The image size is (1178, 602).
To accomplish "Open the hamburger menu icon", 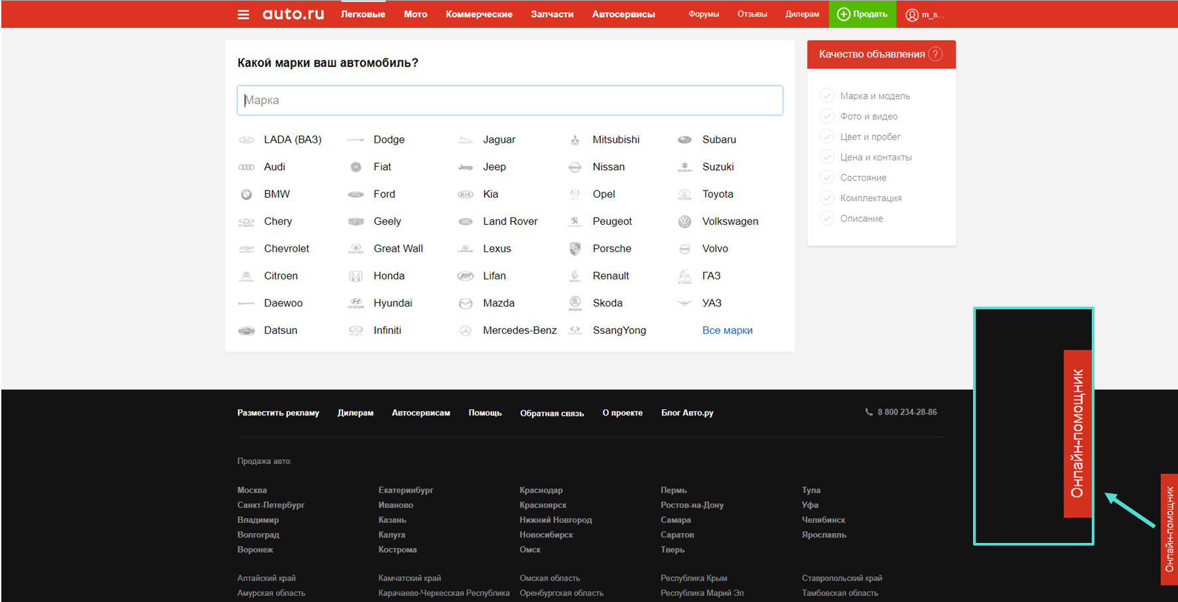I will point(243,14).
